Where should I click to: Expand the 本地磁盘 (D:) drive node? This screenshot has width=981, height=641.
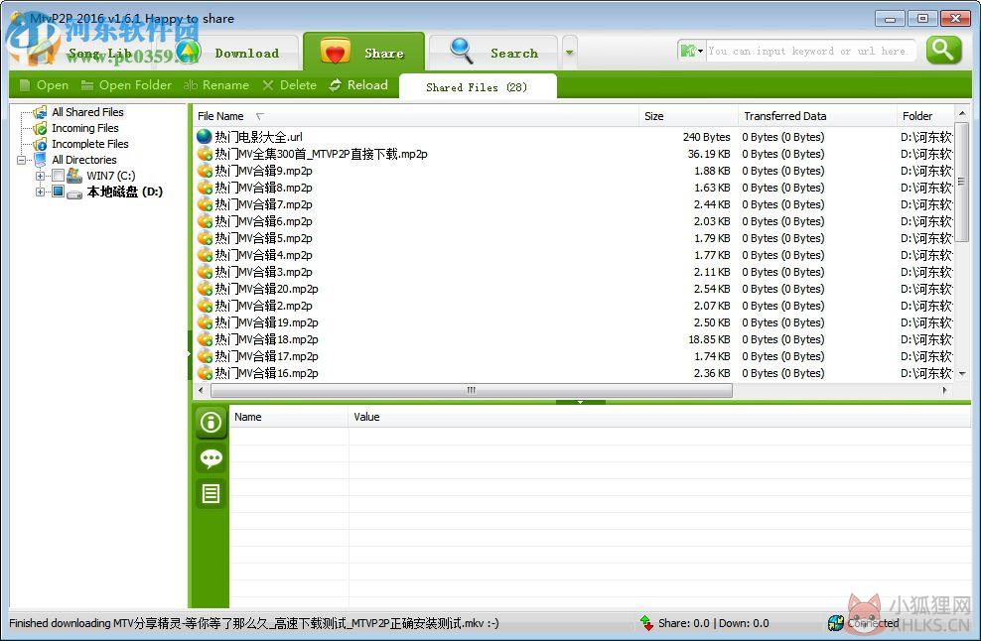click(40, 192)
